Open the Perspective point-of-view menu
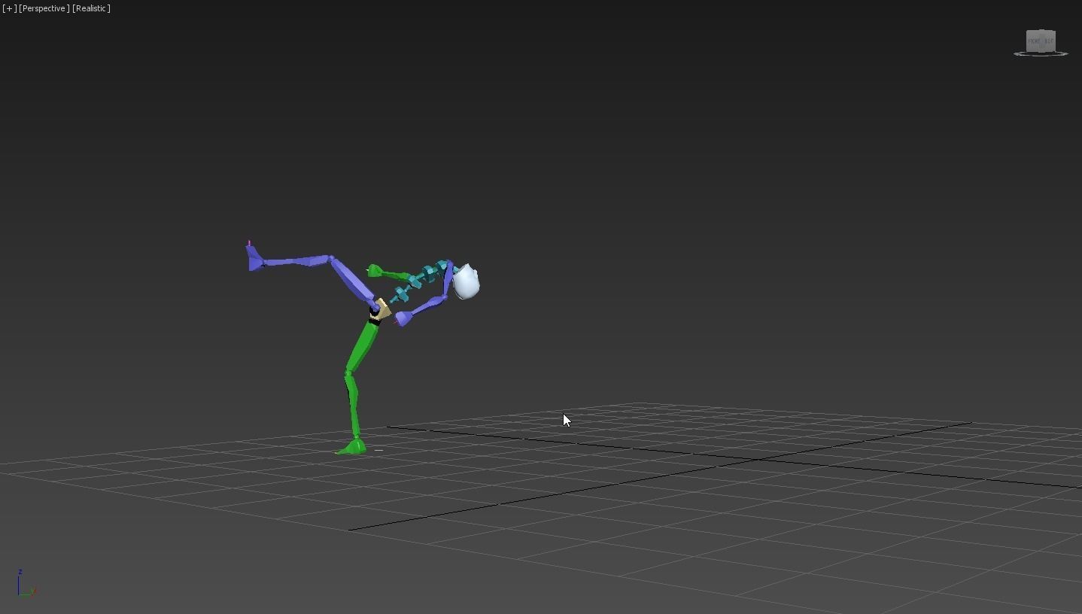This screenshot has height=614, width=1082. pos(44,8)
